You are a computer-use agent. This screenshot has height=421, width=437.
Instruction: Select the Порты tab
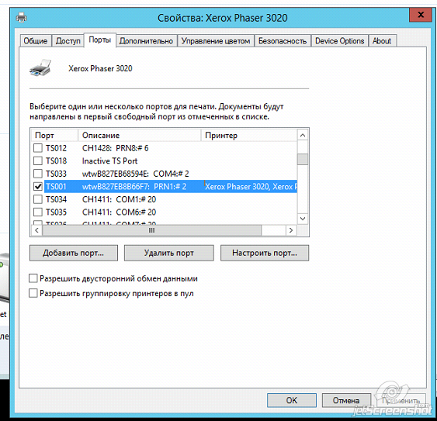(x=100, y=40)
